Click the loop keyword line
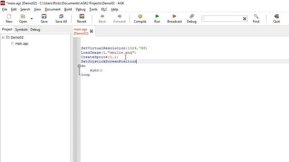This screenshot has width=289, height=162. [x=85, y=75]
